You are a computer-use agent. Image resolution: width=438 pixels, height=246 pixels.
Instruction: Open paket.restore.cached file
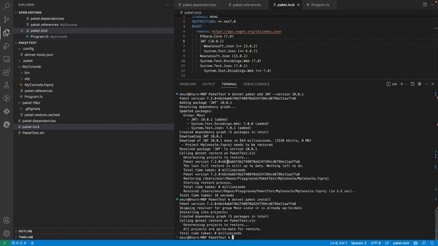pos(94,115)
